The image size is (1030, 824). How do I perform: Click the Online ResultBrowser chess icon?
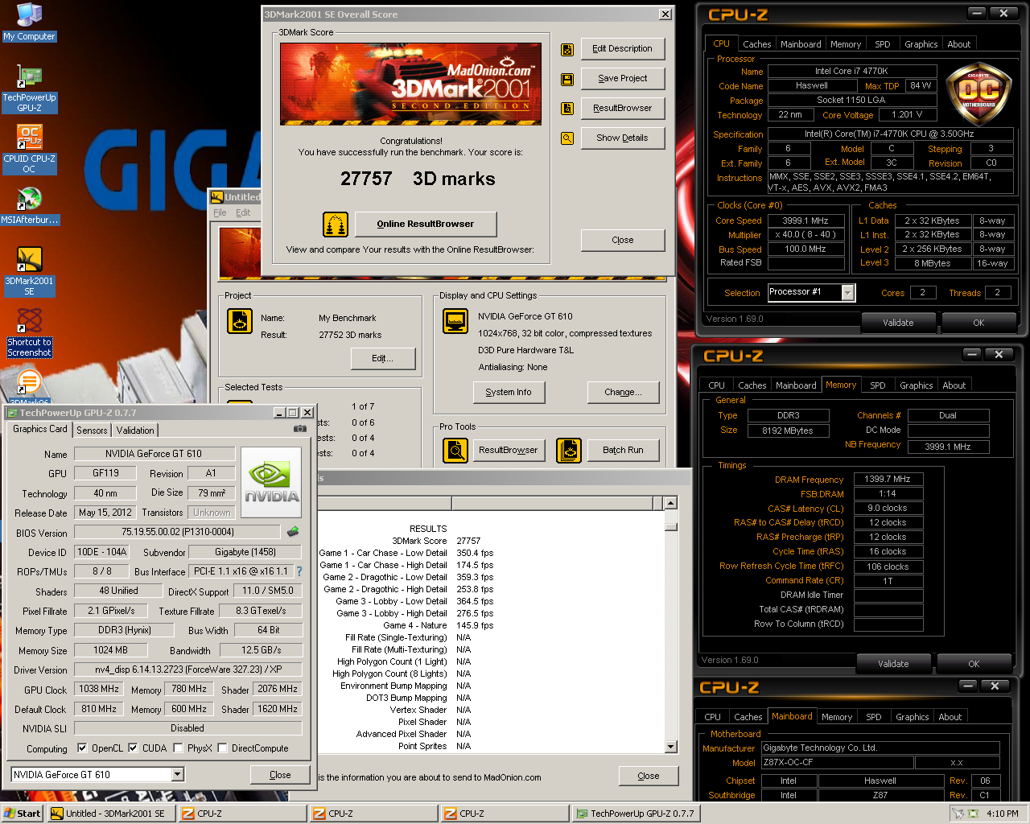(x=336, y=225)
